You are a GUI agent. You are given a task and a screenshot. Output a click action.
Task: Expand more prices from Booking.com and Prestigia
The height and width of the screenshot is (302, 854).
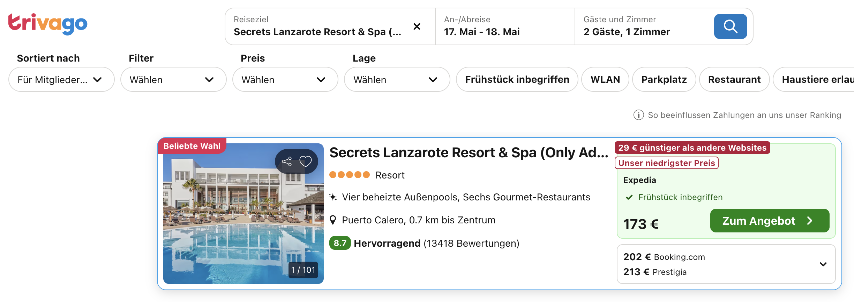pos(823,264)
